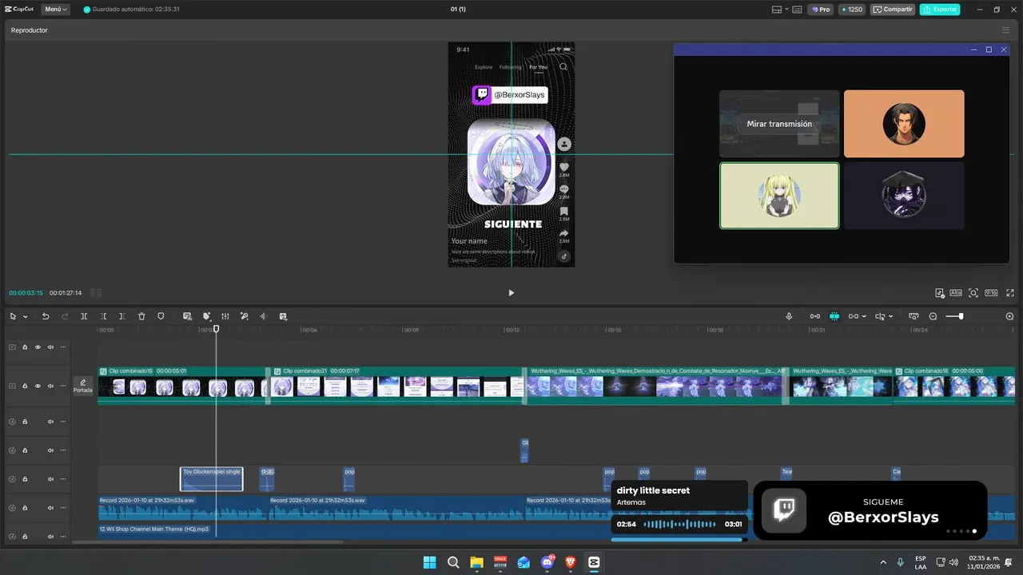1023x575 pixels.
Task: Toggle visibility of the empty top video track
Action: pyautogui.click(x=38, y=347)
